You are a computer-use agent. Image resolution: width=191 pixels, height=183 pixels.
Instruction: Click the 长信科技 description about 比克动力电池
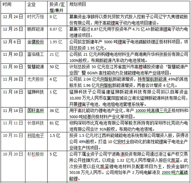129,126
